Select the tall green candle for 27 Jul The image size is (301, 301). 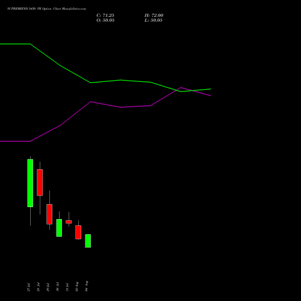(x=30, y=183)
